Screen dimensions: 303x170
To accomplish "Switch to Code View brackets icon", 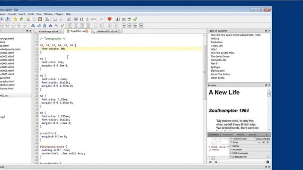I will point(61,19).
